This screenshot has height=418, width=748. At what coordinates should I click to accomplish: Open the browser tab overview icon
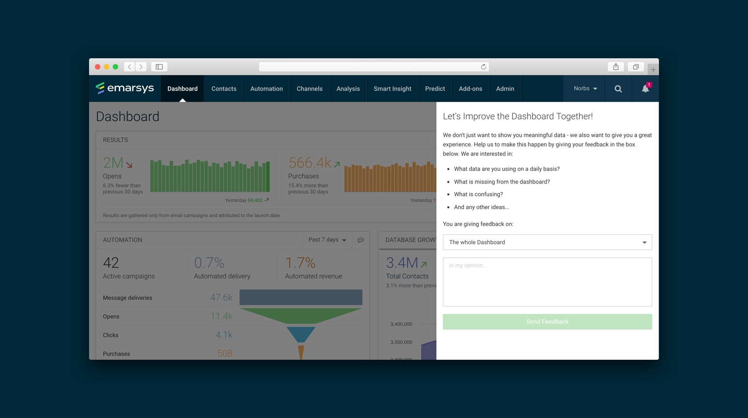[636, 67]
